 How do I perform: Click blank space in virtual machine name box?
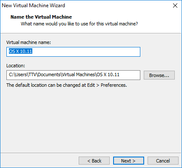point(86,52)
